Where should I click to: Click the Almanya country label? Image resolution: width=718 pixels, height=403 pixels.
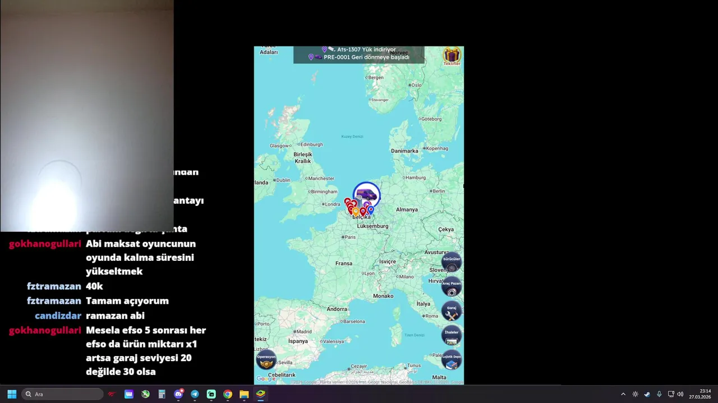pyautogui.click(x=407, y=209)
